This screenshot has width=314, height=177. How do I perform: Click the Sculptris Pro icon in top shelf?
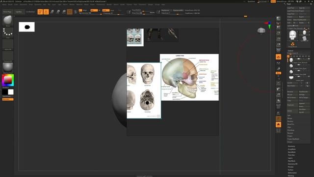(x=76, y=12)
